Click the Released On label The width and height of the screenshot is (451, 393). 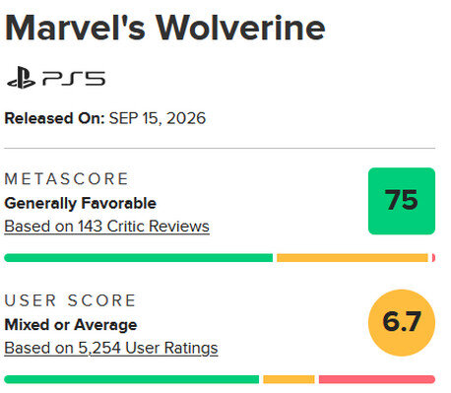pyautogui.click(x=54, y=118)
